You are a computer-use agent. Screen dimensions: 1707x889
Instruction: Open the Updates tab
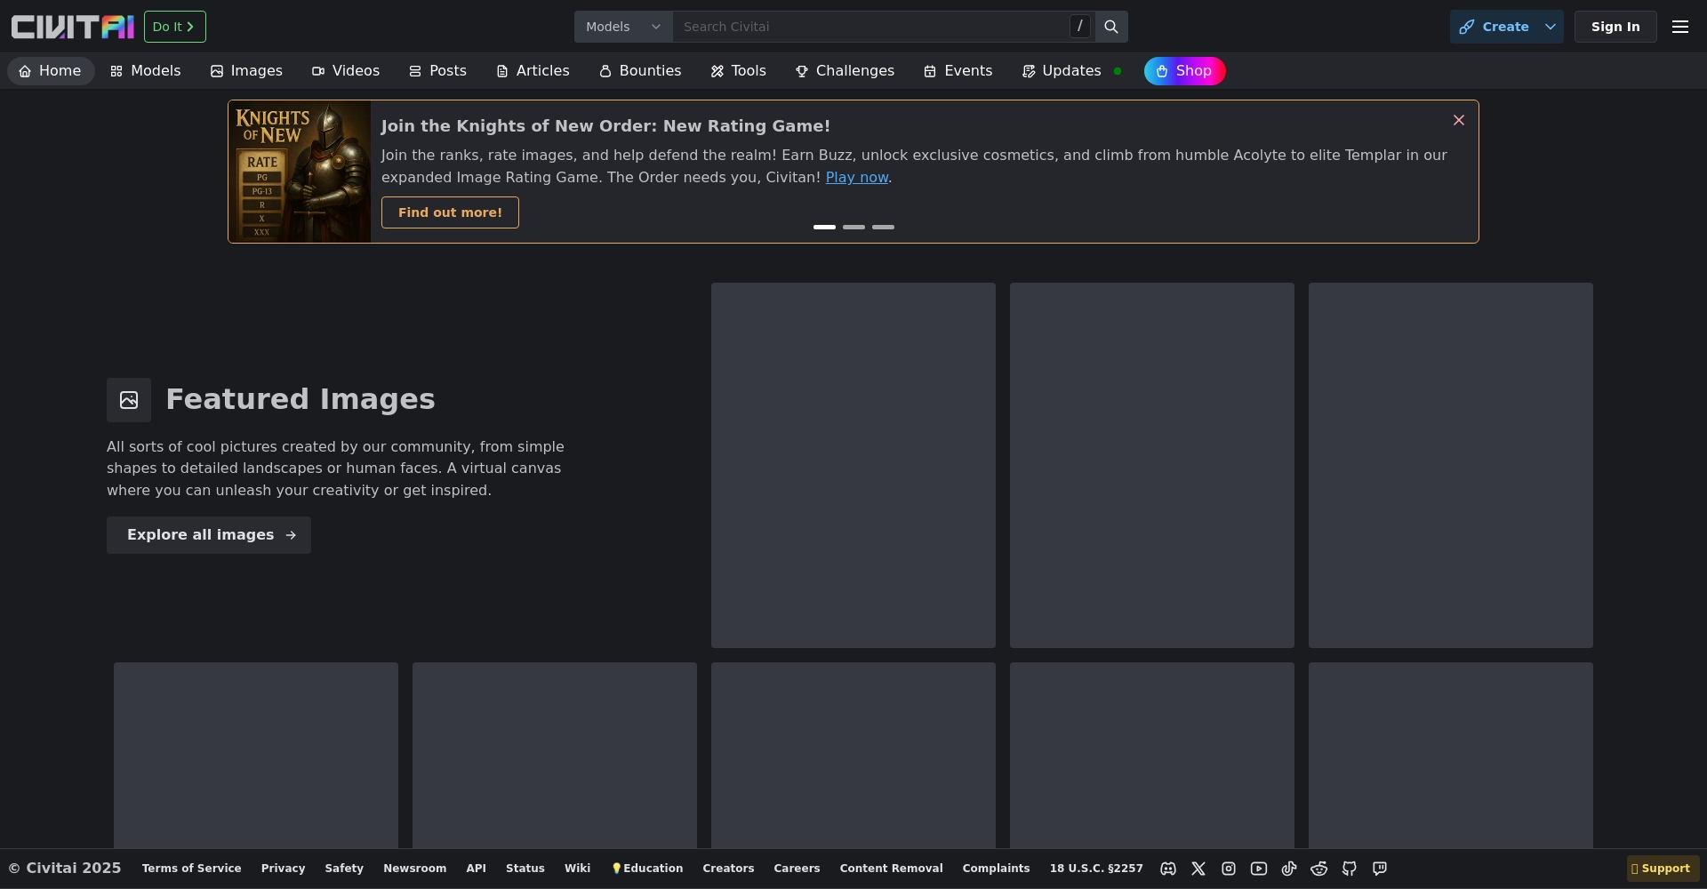pos(1071,71)
